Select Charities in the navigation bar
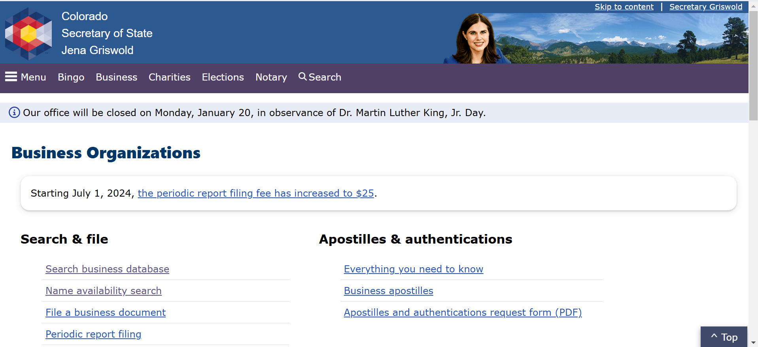 pyautogui.click(x=170, y=77)
